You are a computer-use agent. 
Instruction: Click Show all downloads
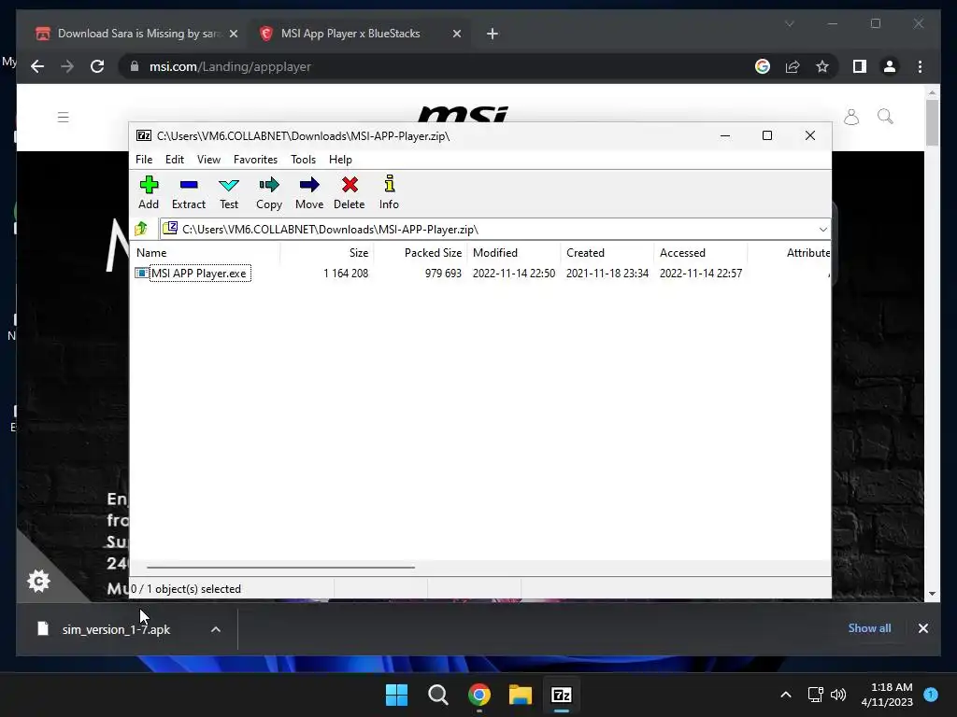pos(869,628)
